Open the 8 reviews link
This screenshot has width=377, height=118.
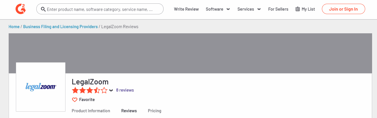(x=125, y=90)
